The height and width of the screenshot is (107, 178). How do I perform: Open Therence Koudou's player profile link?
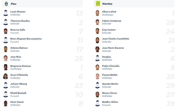tap(20, 21)
